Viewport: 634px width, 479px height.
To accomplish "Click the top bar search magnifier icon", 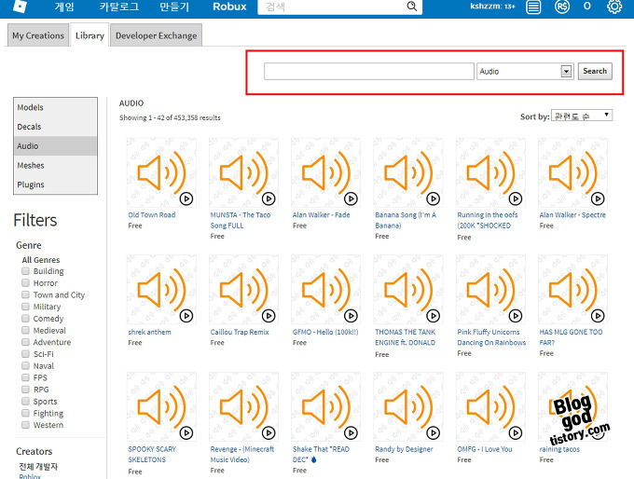I will pyautogui.click(x=411, y=7).
